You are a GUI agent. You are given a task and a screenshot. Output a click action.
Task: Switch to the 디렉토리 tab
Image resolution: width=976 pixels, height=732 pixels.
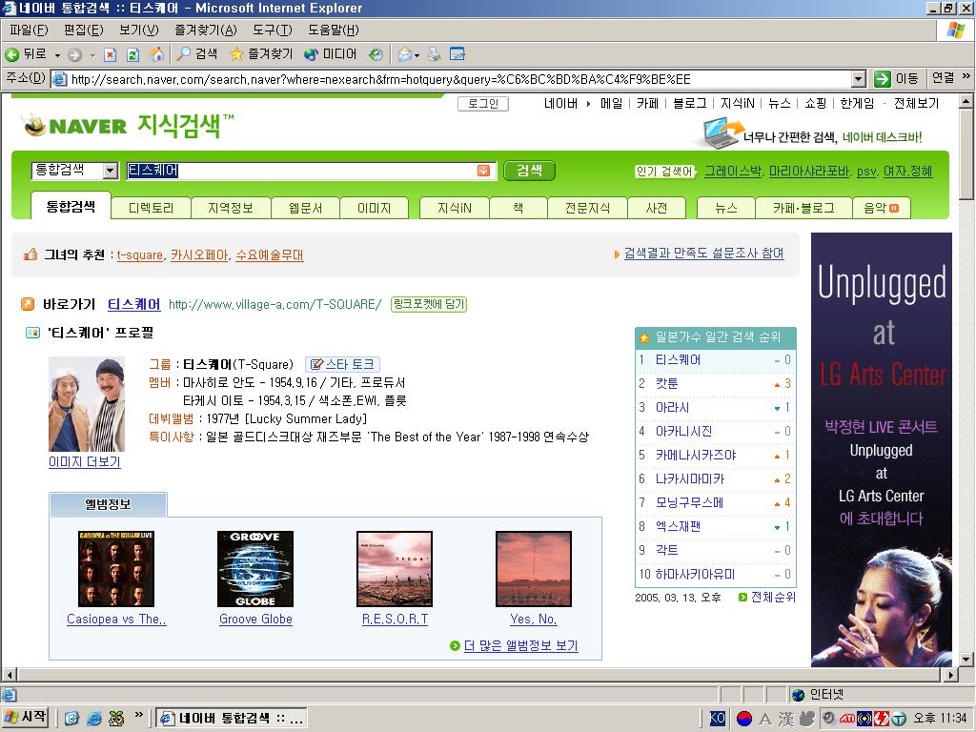[152, 209]
